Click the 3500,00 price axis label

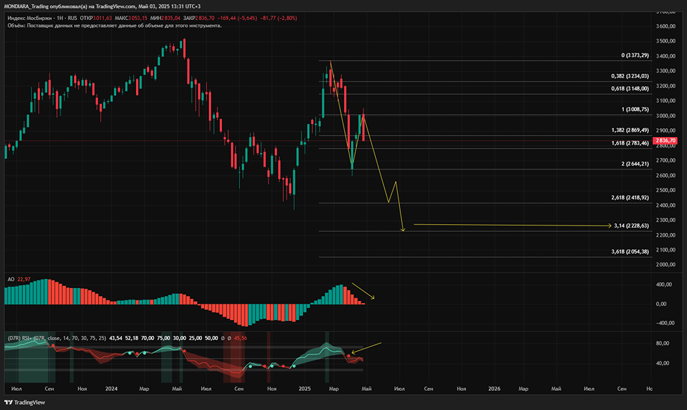pos(665,40)
